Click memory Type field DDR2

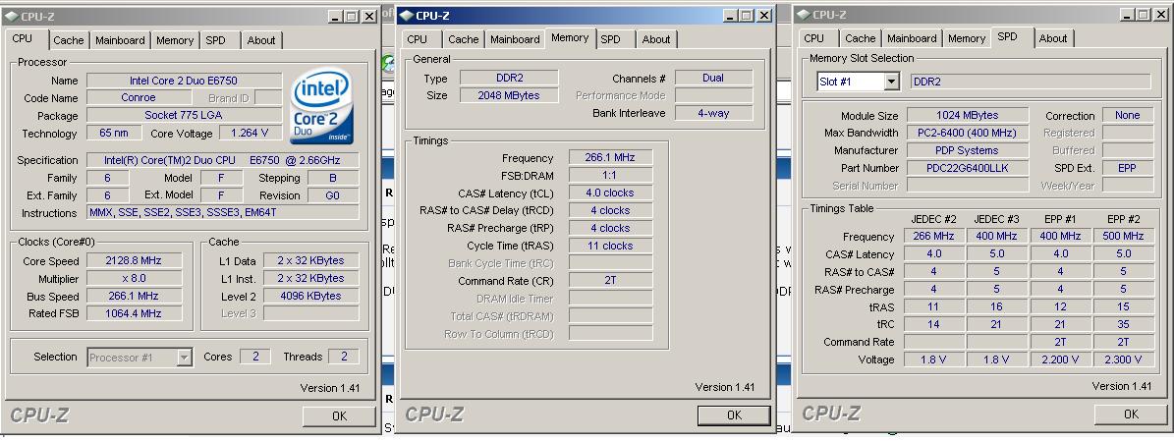coord(508,78)
